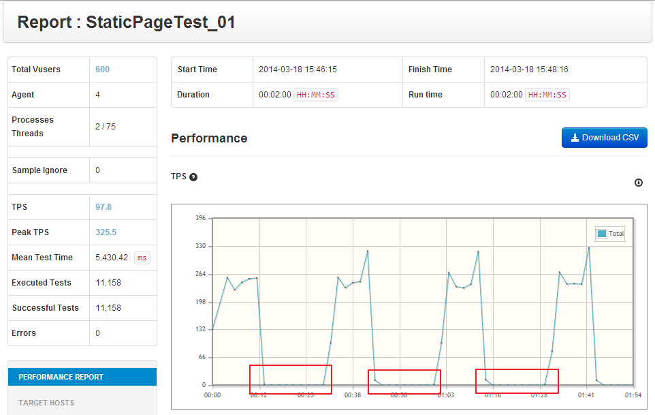Click the Total legend color swatch
655x415 pixels.
tap(601, 234)
